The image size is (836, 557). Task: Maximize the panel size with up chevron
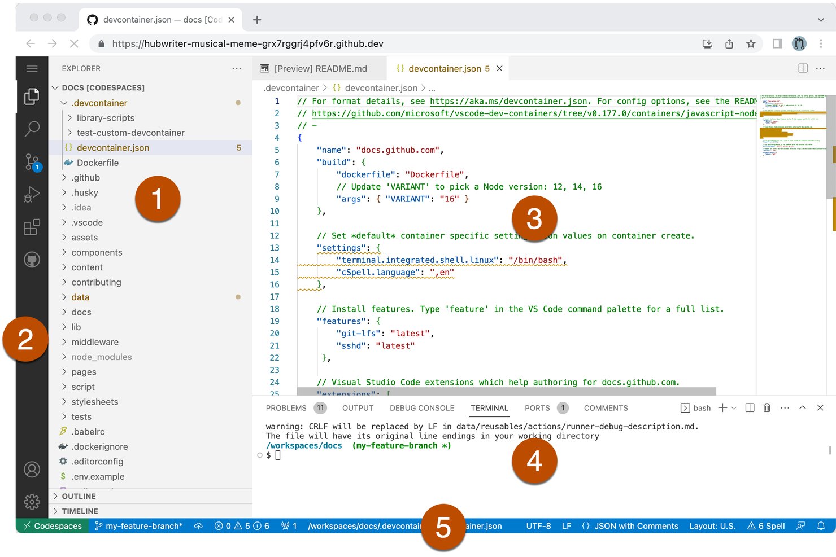tap(803, 408)
